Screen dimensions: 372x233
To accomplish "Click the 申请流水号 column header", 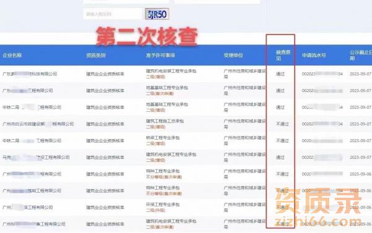I will pyautogui.click(x=314, y=56).
